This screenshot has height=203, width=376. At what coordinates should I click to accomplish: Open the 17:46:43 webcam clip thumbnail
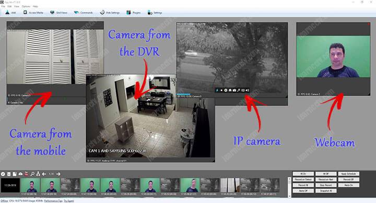pos(110,185)
